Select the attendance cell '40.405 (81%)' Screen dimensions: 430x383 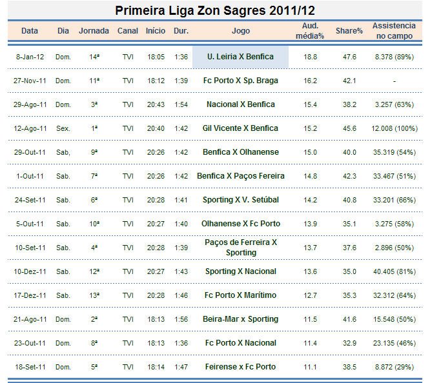(x=394, y=271)
